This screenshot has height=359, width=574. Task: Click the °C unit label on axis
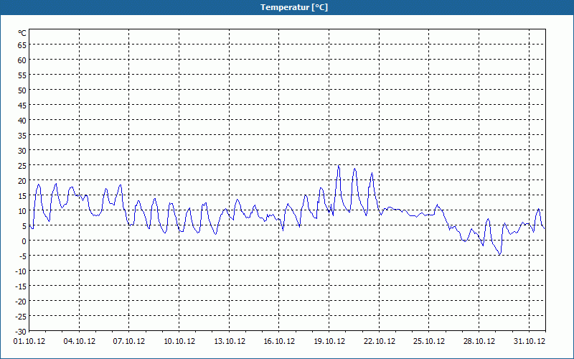click(22, 33)
